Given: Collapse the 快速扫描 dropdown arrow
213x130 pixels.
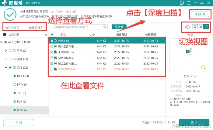Looking at the screenshot, I should pos(46,35).
